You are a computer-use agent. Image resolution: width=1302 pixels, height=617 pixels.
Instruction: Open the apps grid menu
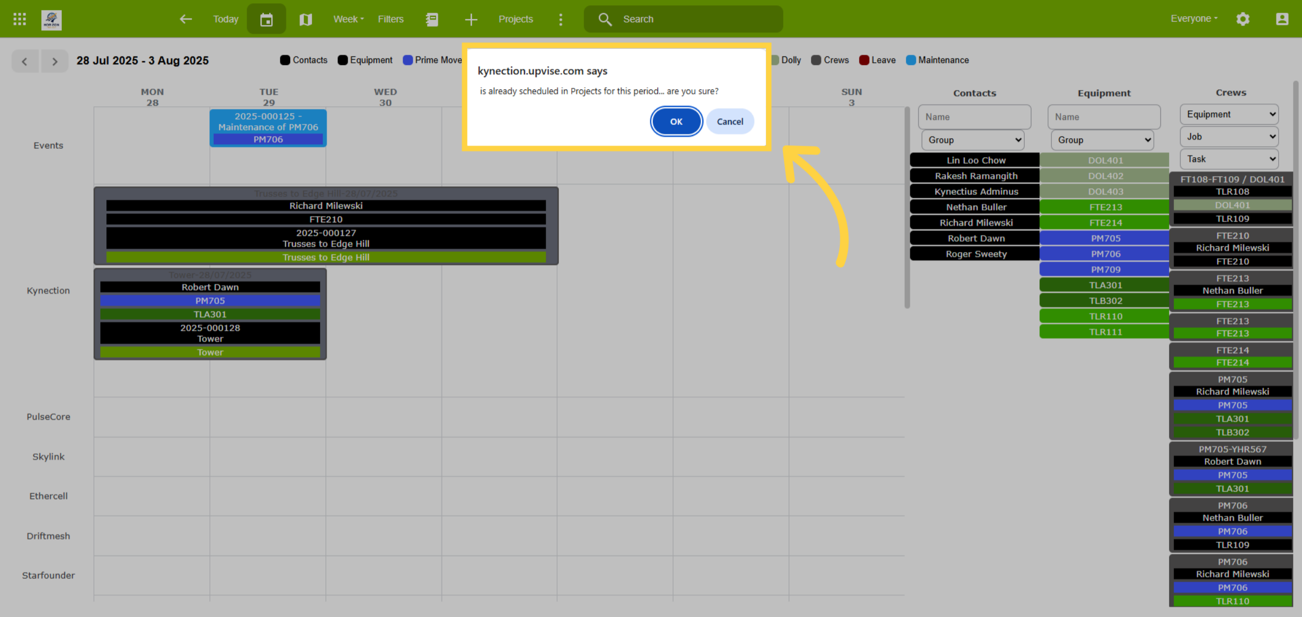pos(20,19)
